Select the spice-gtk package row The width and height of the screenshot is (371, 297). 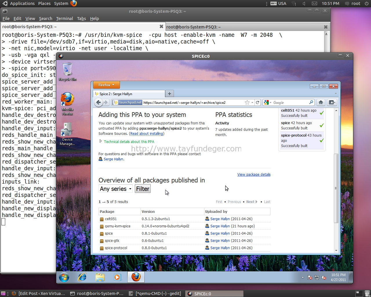pyautogui.click(x=184, y=241)
